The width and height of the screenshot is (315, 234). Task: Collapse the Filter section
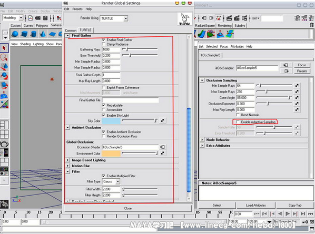(x=68, y=171)
